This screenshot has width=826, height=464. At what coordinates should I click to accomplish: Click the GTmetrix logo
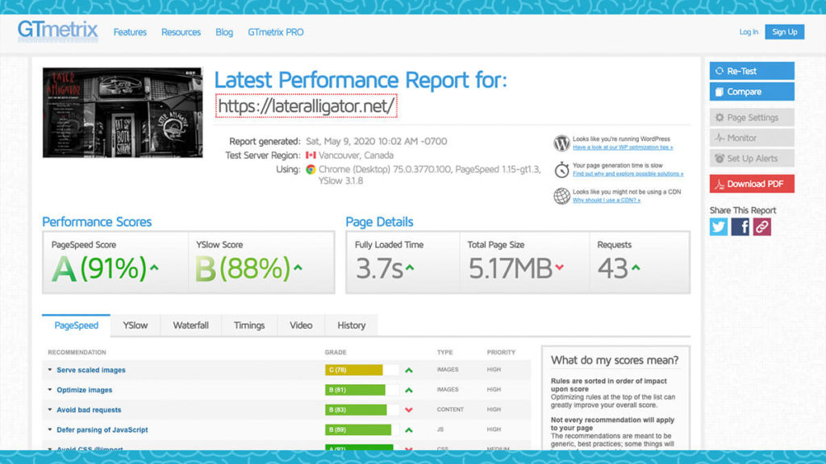click(x=58, y=31)
